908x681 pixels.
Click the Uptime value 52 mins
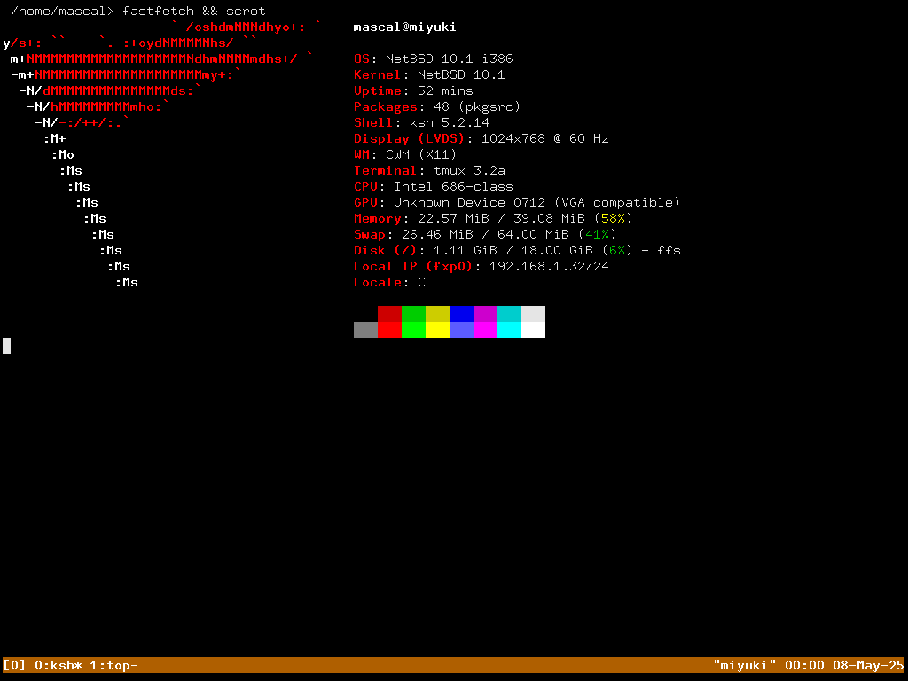click(445, 91)
